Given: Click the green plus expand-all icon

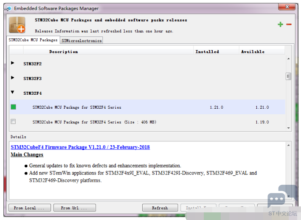Looking at the screenshot, I should coord(280,25).
